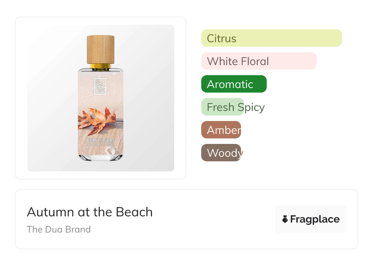The width and height of the screenshot is (373, 264).
Task: Click the Fragplace wordmark text
Action: [x=315, y=219]
